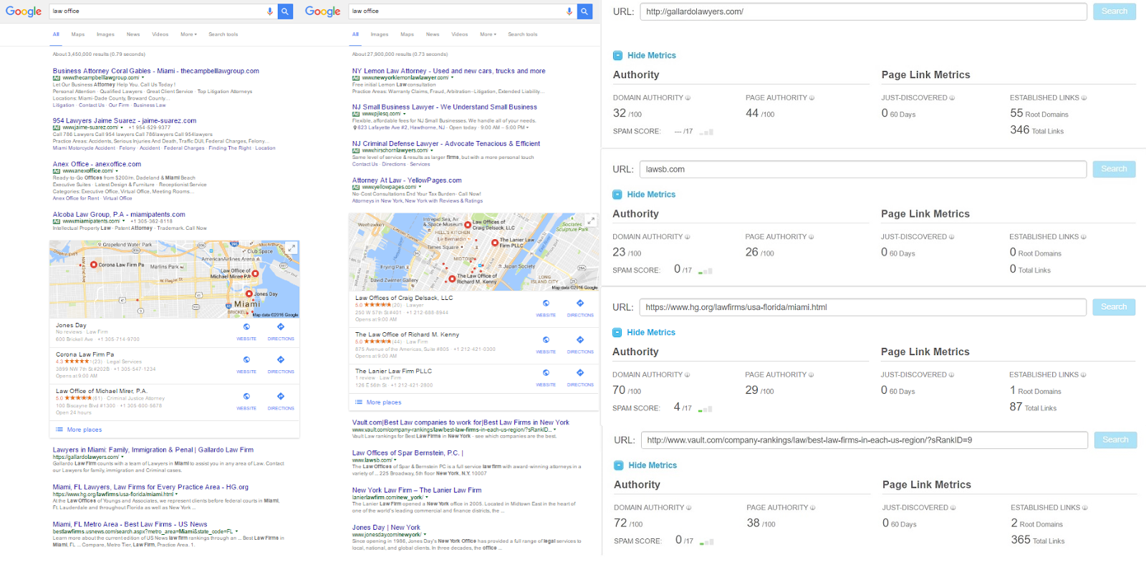Image resolution: width=1146 pixels, height=567 pixels.
Task: Toggle Hide Metrics for gallardolawyers.com panel
Action: coord(645,55)
